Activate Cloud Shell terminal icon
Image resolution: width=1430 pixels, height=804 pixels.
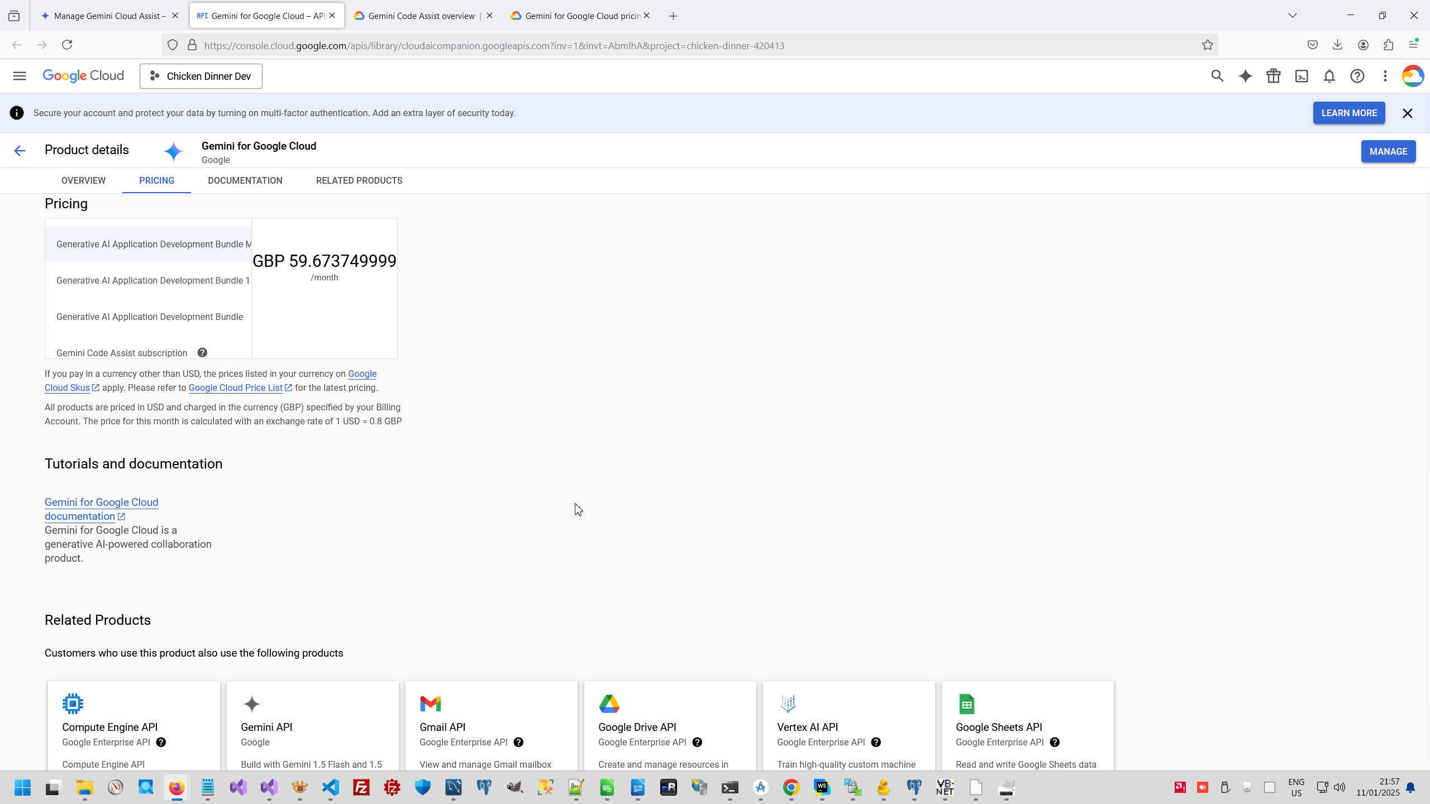(1302, 76)
